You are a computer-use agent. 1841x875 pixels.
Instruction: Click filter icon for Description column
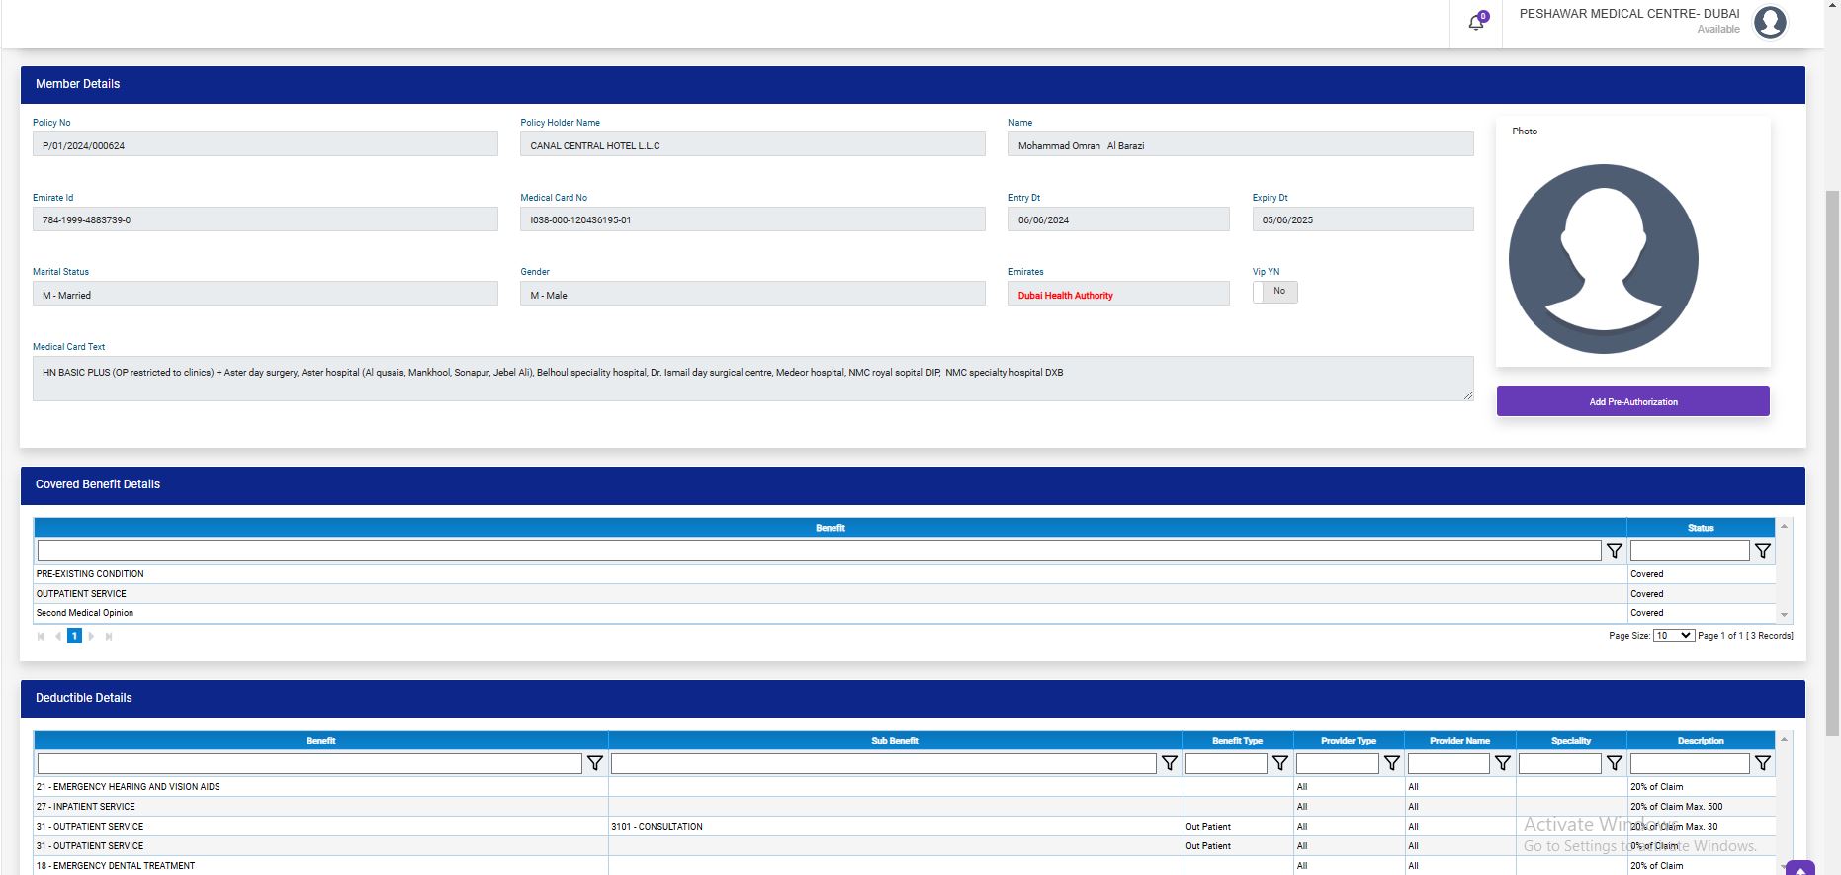click(1762, 763)
